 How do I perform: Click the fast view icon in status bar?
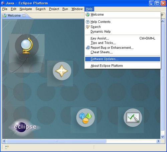pos(7,147)
